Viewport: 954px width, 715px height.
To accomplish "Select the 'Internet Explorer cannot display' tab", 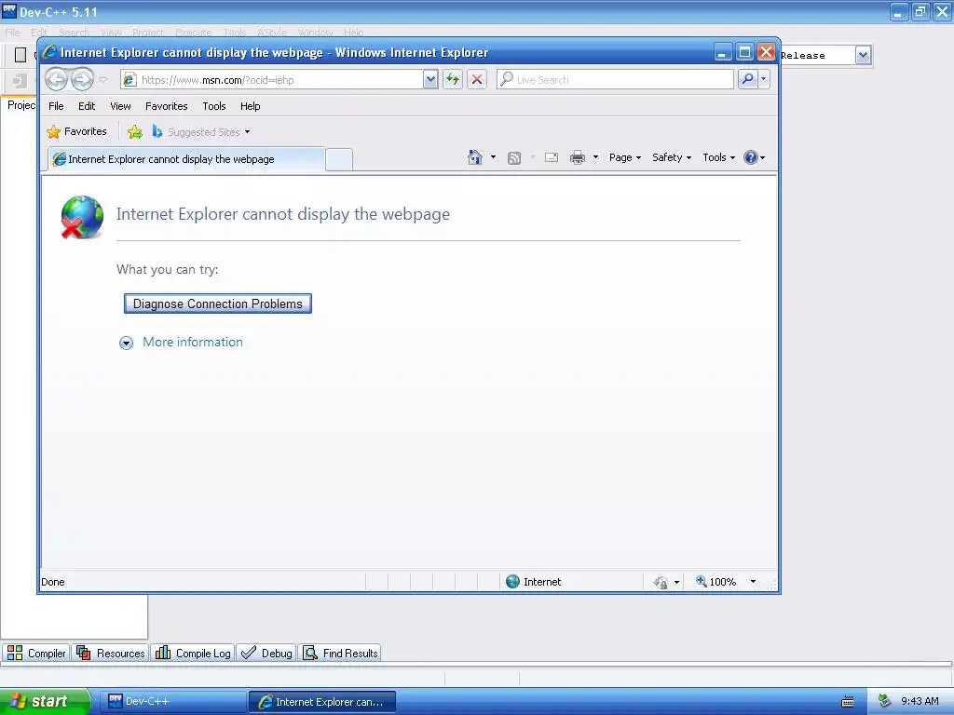I will (x=186, y=159).
